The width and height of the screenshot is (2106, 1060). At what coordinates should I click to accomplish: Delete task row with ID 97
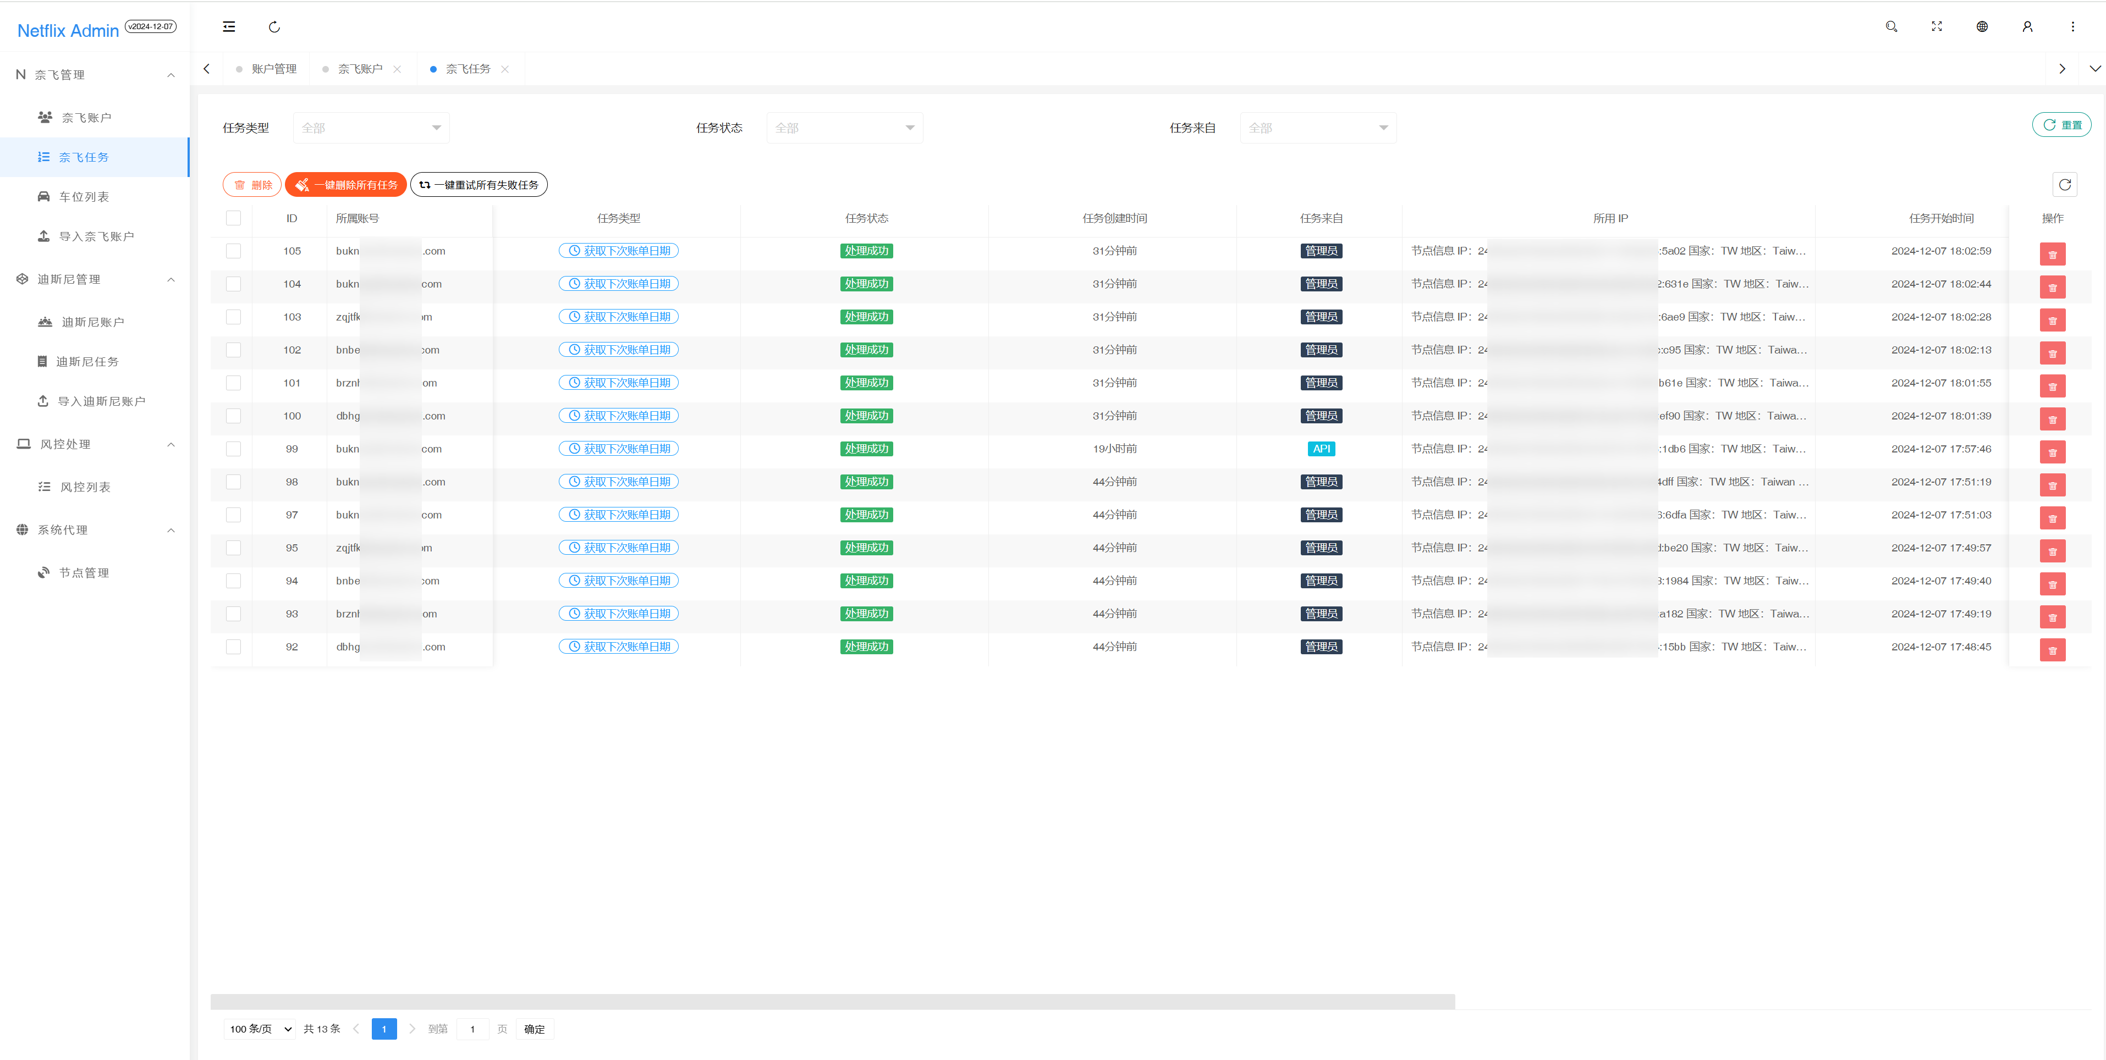click(x=2052, y=518)
